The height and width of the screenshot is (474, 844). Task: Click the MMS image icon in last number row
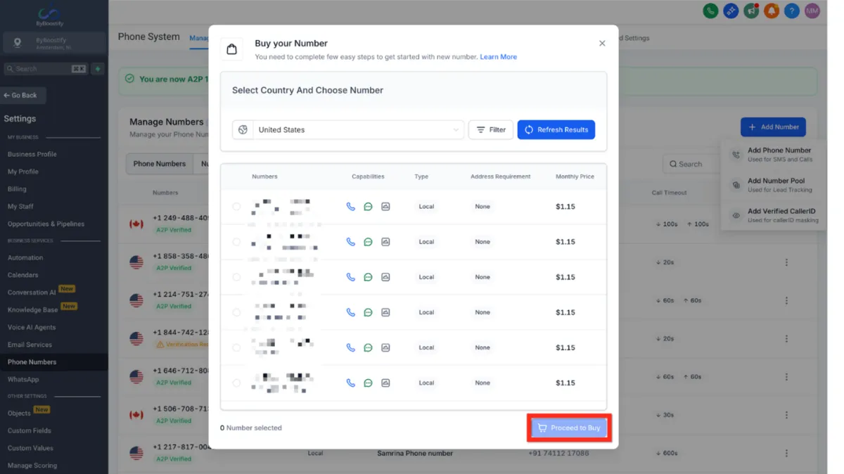pos(385,383)
